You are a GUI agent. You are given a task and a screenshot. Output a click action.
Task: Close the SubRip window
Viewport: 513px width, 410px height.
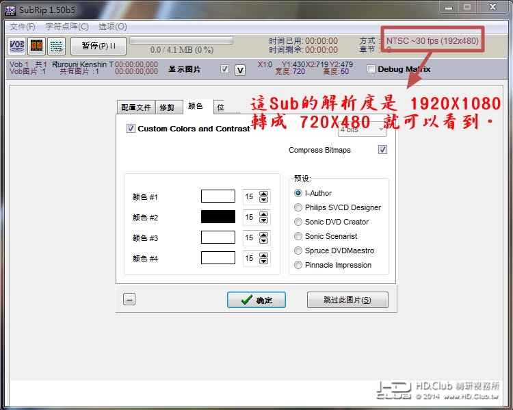[492, 7]
